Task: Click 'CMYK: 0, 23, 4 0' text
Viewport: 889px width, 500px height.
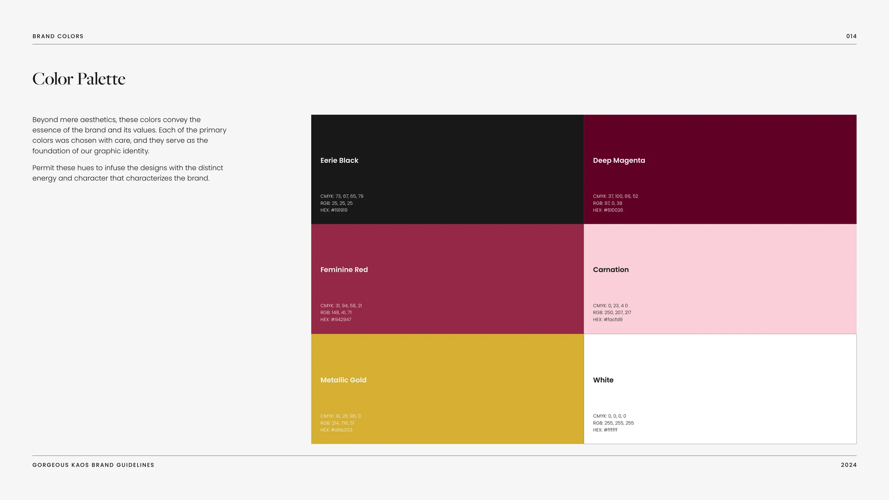Action: point(610,306)
